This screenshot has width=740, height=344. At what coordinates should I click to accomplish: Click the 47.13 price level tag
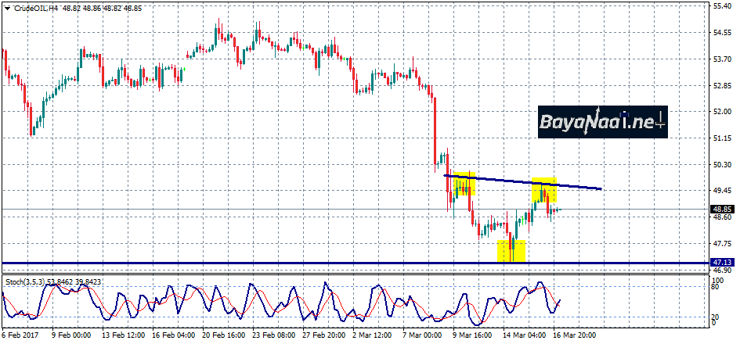(721, 263)
